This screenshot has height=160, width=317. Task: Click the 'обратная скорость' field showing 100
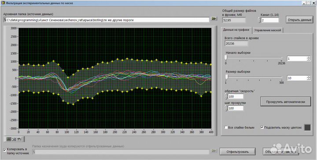point(236,97)
